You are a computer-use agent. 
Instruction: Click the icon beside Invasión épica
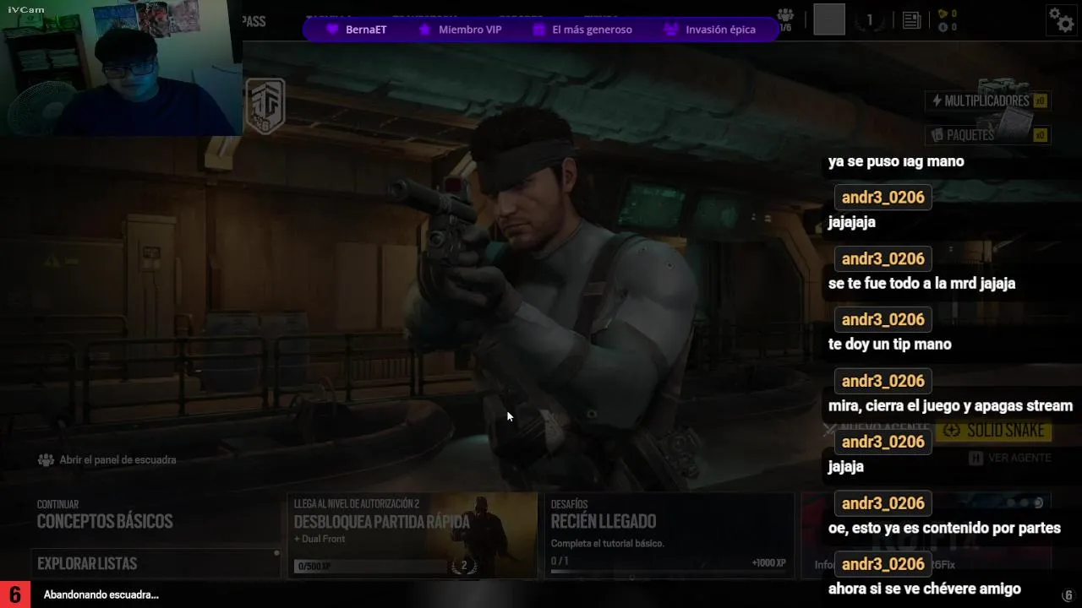point(671,30)
